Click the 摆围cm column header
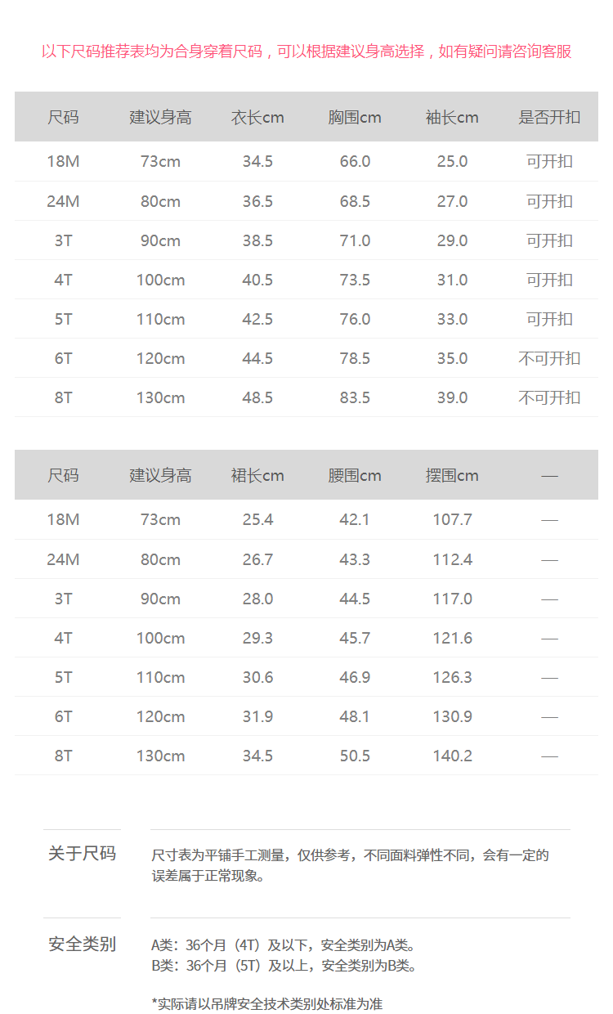The height and width of the screenshot is (1014, 613). click(452, 476)
